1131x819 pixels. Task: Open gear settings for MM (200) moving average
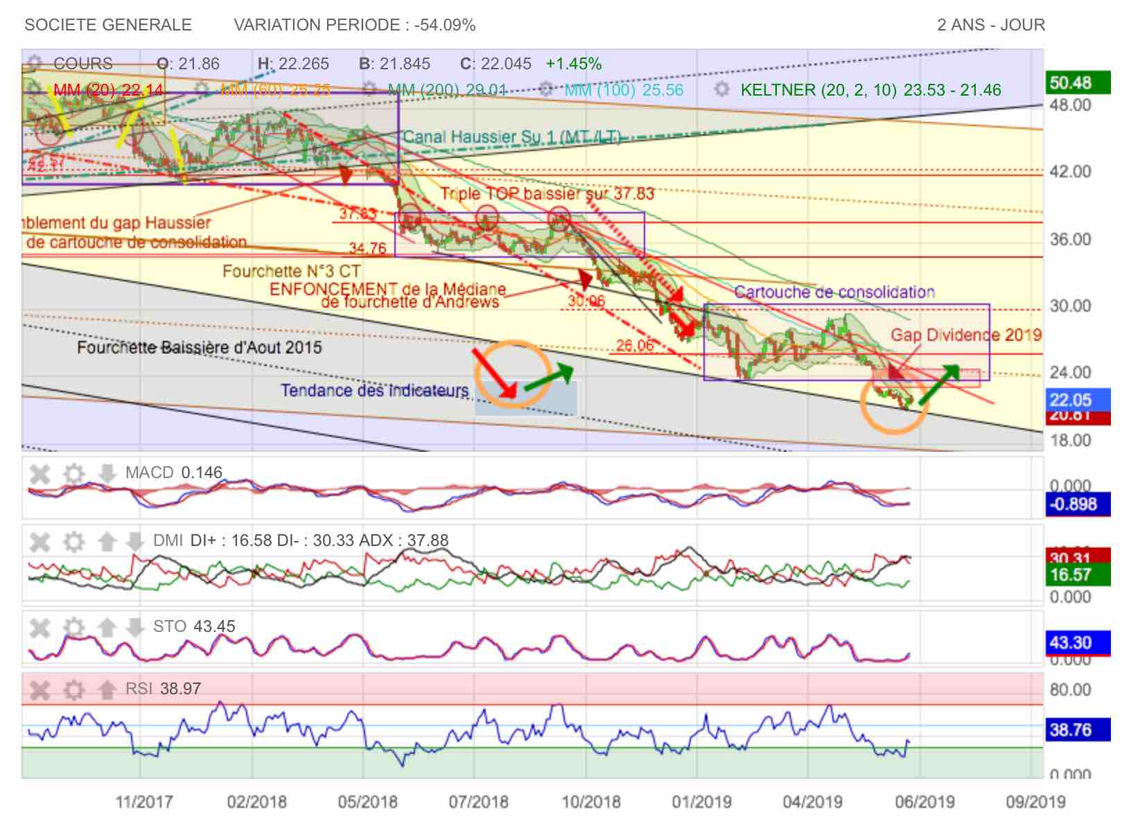370,90
